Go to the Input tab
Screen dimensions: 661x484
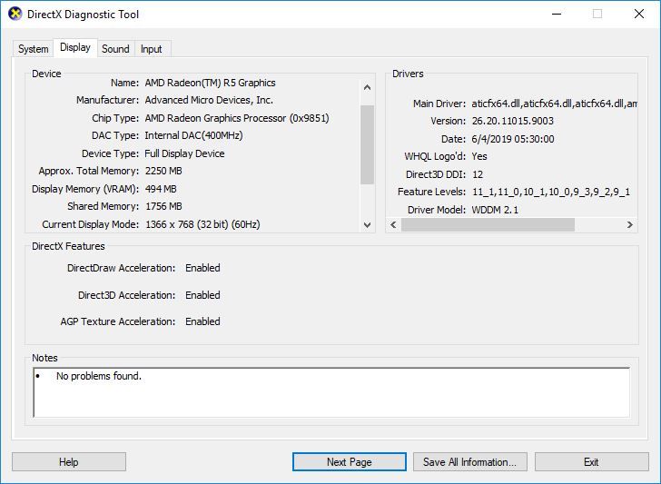(152, 49)
